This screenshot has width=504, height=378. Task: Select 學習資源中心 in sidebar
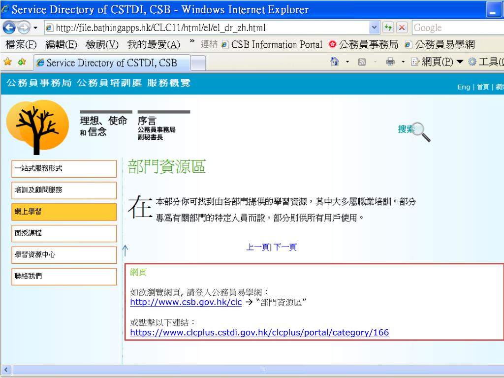(64, 255)
